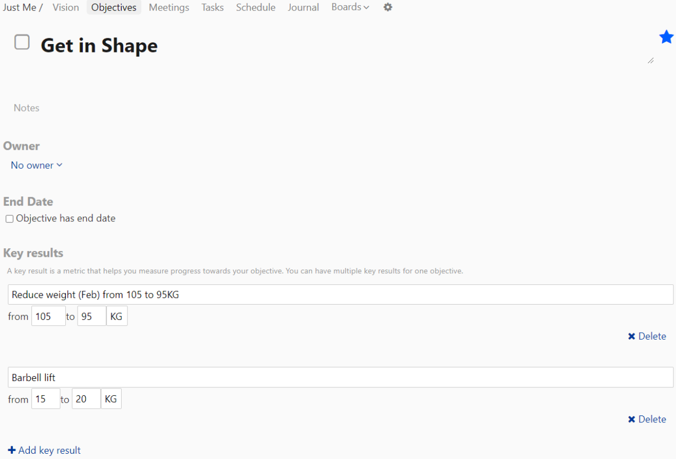Open the Boards dropdown menu
The width and height of the screenshot is (676, 459).
[x=350, y=7]
